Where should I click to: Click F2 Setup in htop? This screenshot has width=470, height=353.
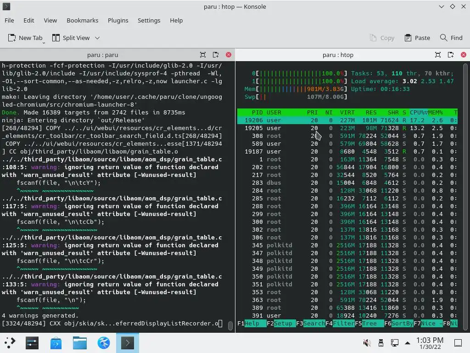pyautogui.click(x=281, y=323)
